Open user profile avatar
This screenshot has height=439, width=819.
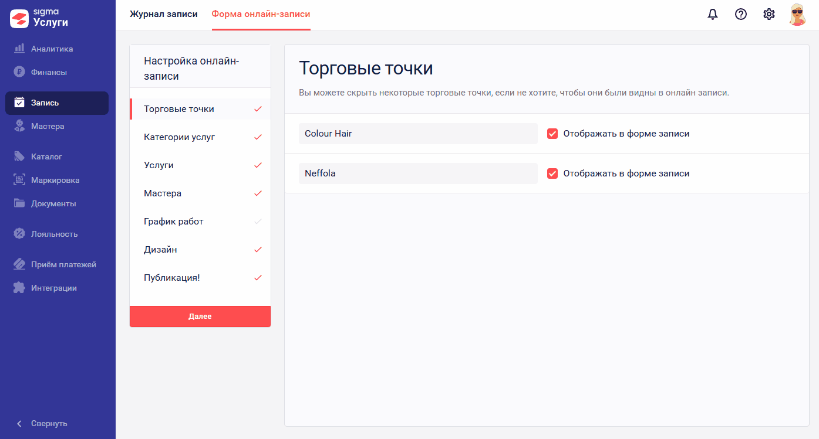(798, 15)
